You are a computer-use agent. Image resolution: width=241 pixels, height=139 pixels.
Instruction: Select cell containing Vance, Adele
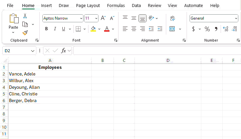coord(50,74)
